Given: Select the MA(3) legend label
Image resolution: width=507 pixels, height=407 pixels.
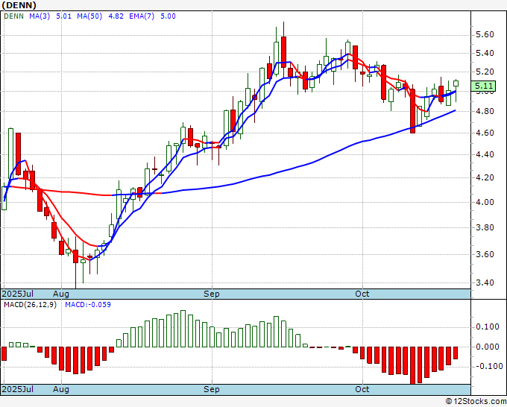Looking at the screenshot, I should click(40, 16).
